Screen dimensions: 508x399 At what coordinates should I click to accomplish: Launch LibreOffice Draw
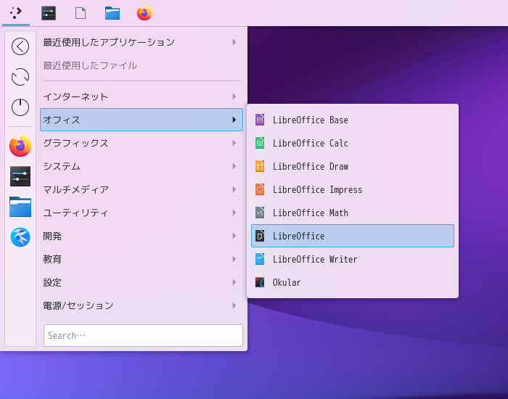coord(353,166)
